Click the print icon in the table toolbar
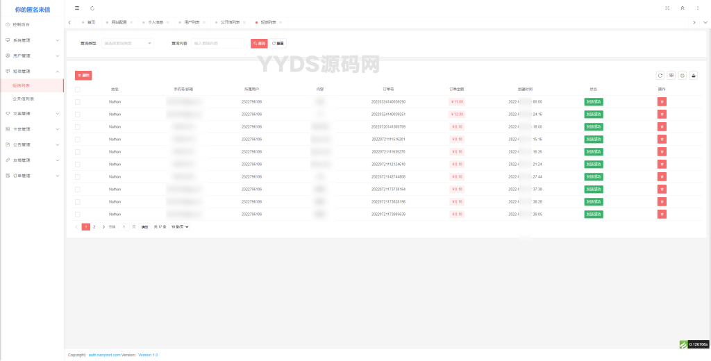This screenshot has width=711, height=361. click(683, 75)
